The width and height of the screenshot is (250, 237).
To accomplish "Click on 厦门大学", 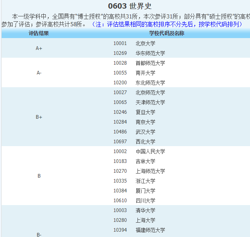I will pos(145,191).
